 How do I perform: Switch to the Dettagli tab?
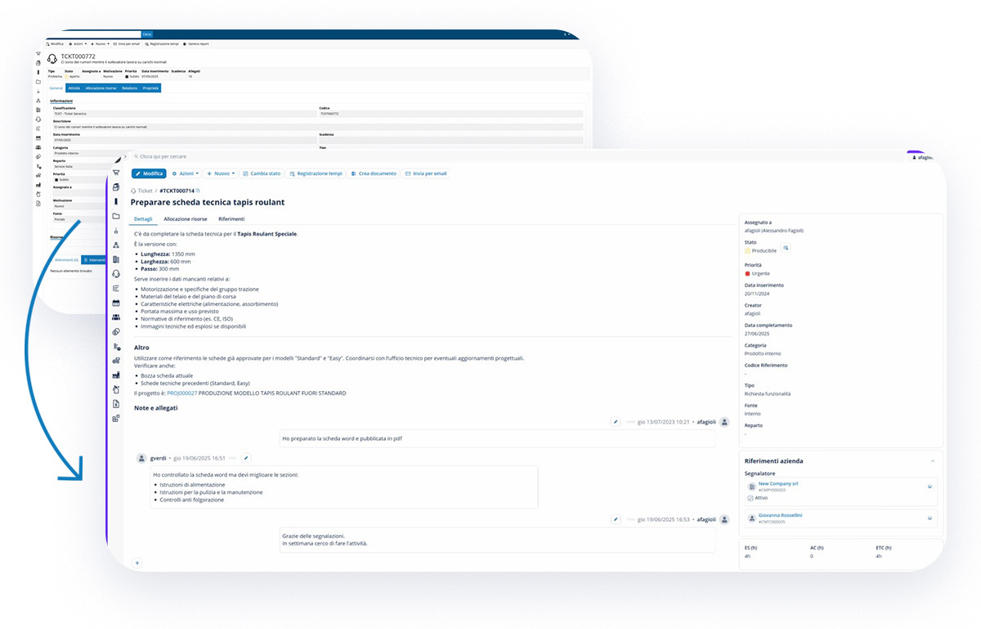143,219
